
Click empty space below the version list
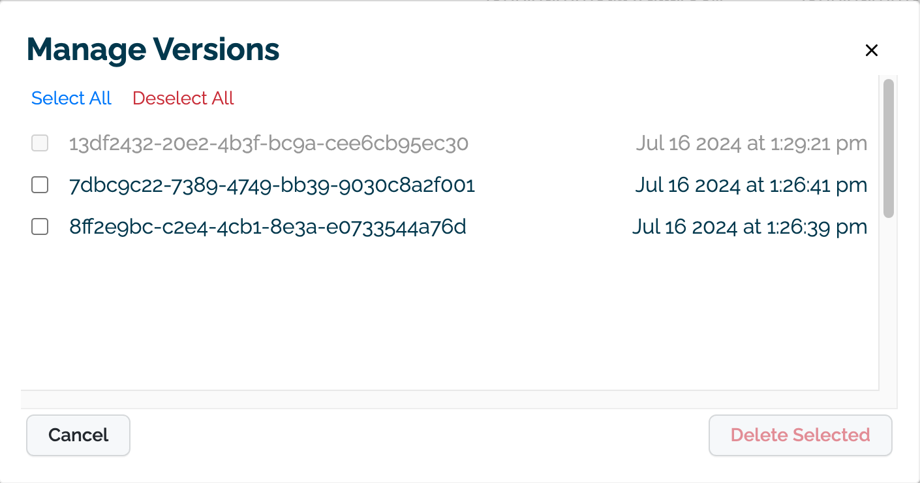[450, 313]
